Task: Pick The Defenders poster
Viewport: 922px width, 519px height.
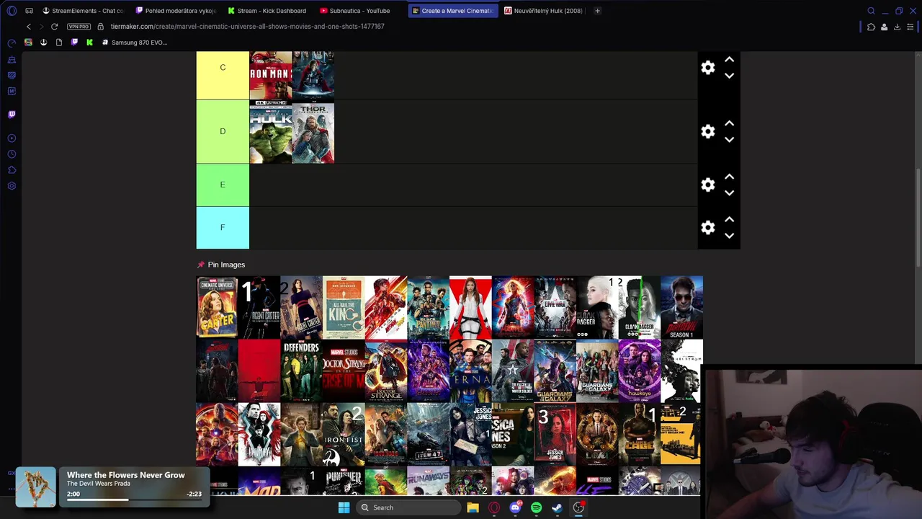Action: [x=301, y=371]
